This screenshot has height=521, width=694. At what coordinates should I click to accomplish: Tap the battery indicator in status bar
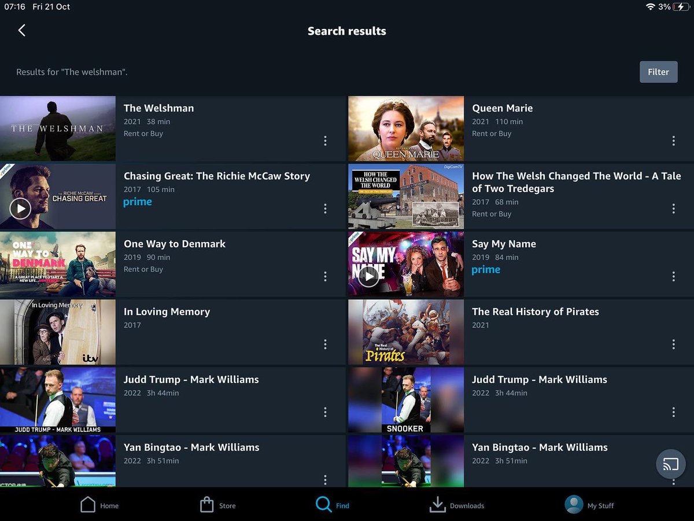pos(682,7)
